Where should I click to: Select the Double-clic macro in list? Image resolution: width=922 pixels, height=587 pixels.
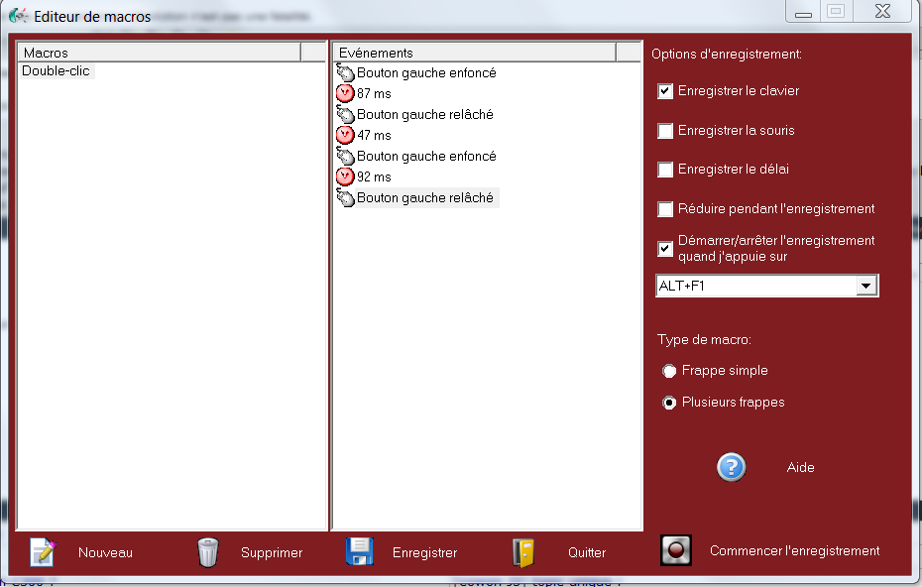click(x=57, y=71)
